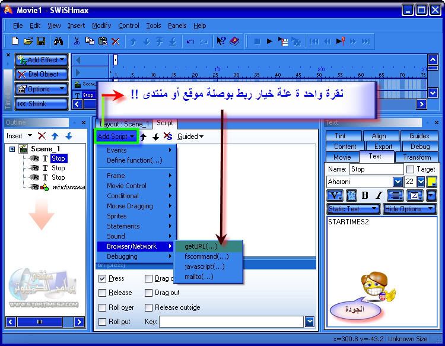Click the timeline frame 1 playhead marker
The image size is (445, 346).
[x=115, y=60]
